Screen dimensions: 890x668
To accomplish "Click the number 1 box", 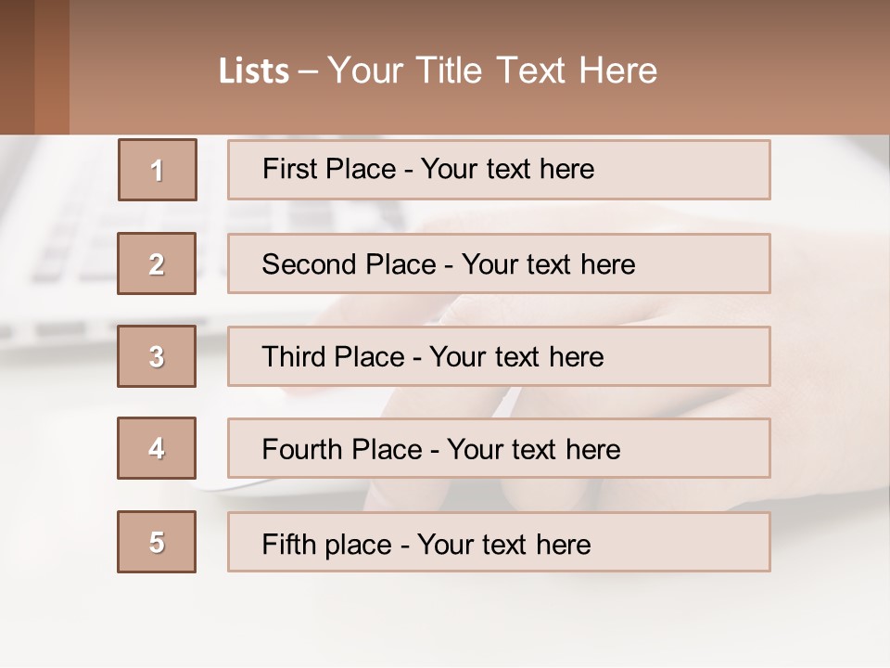I will pos(157,170).
